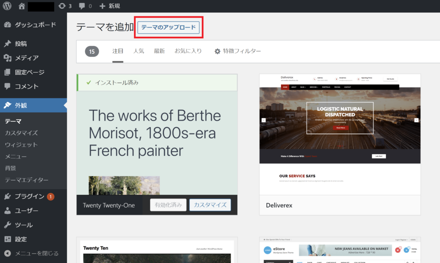Click カスタマイズ button on Twenty Twenty-One
440x263 pixels.
pos(210,205)
